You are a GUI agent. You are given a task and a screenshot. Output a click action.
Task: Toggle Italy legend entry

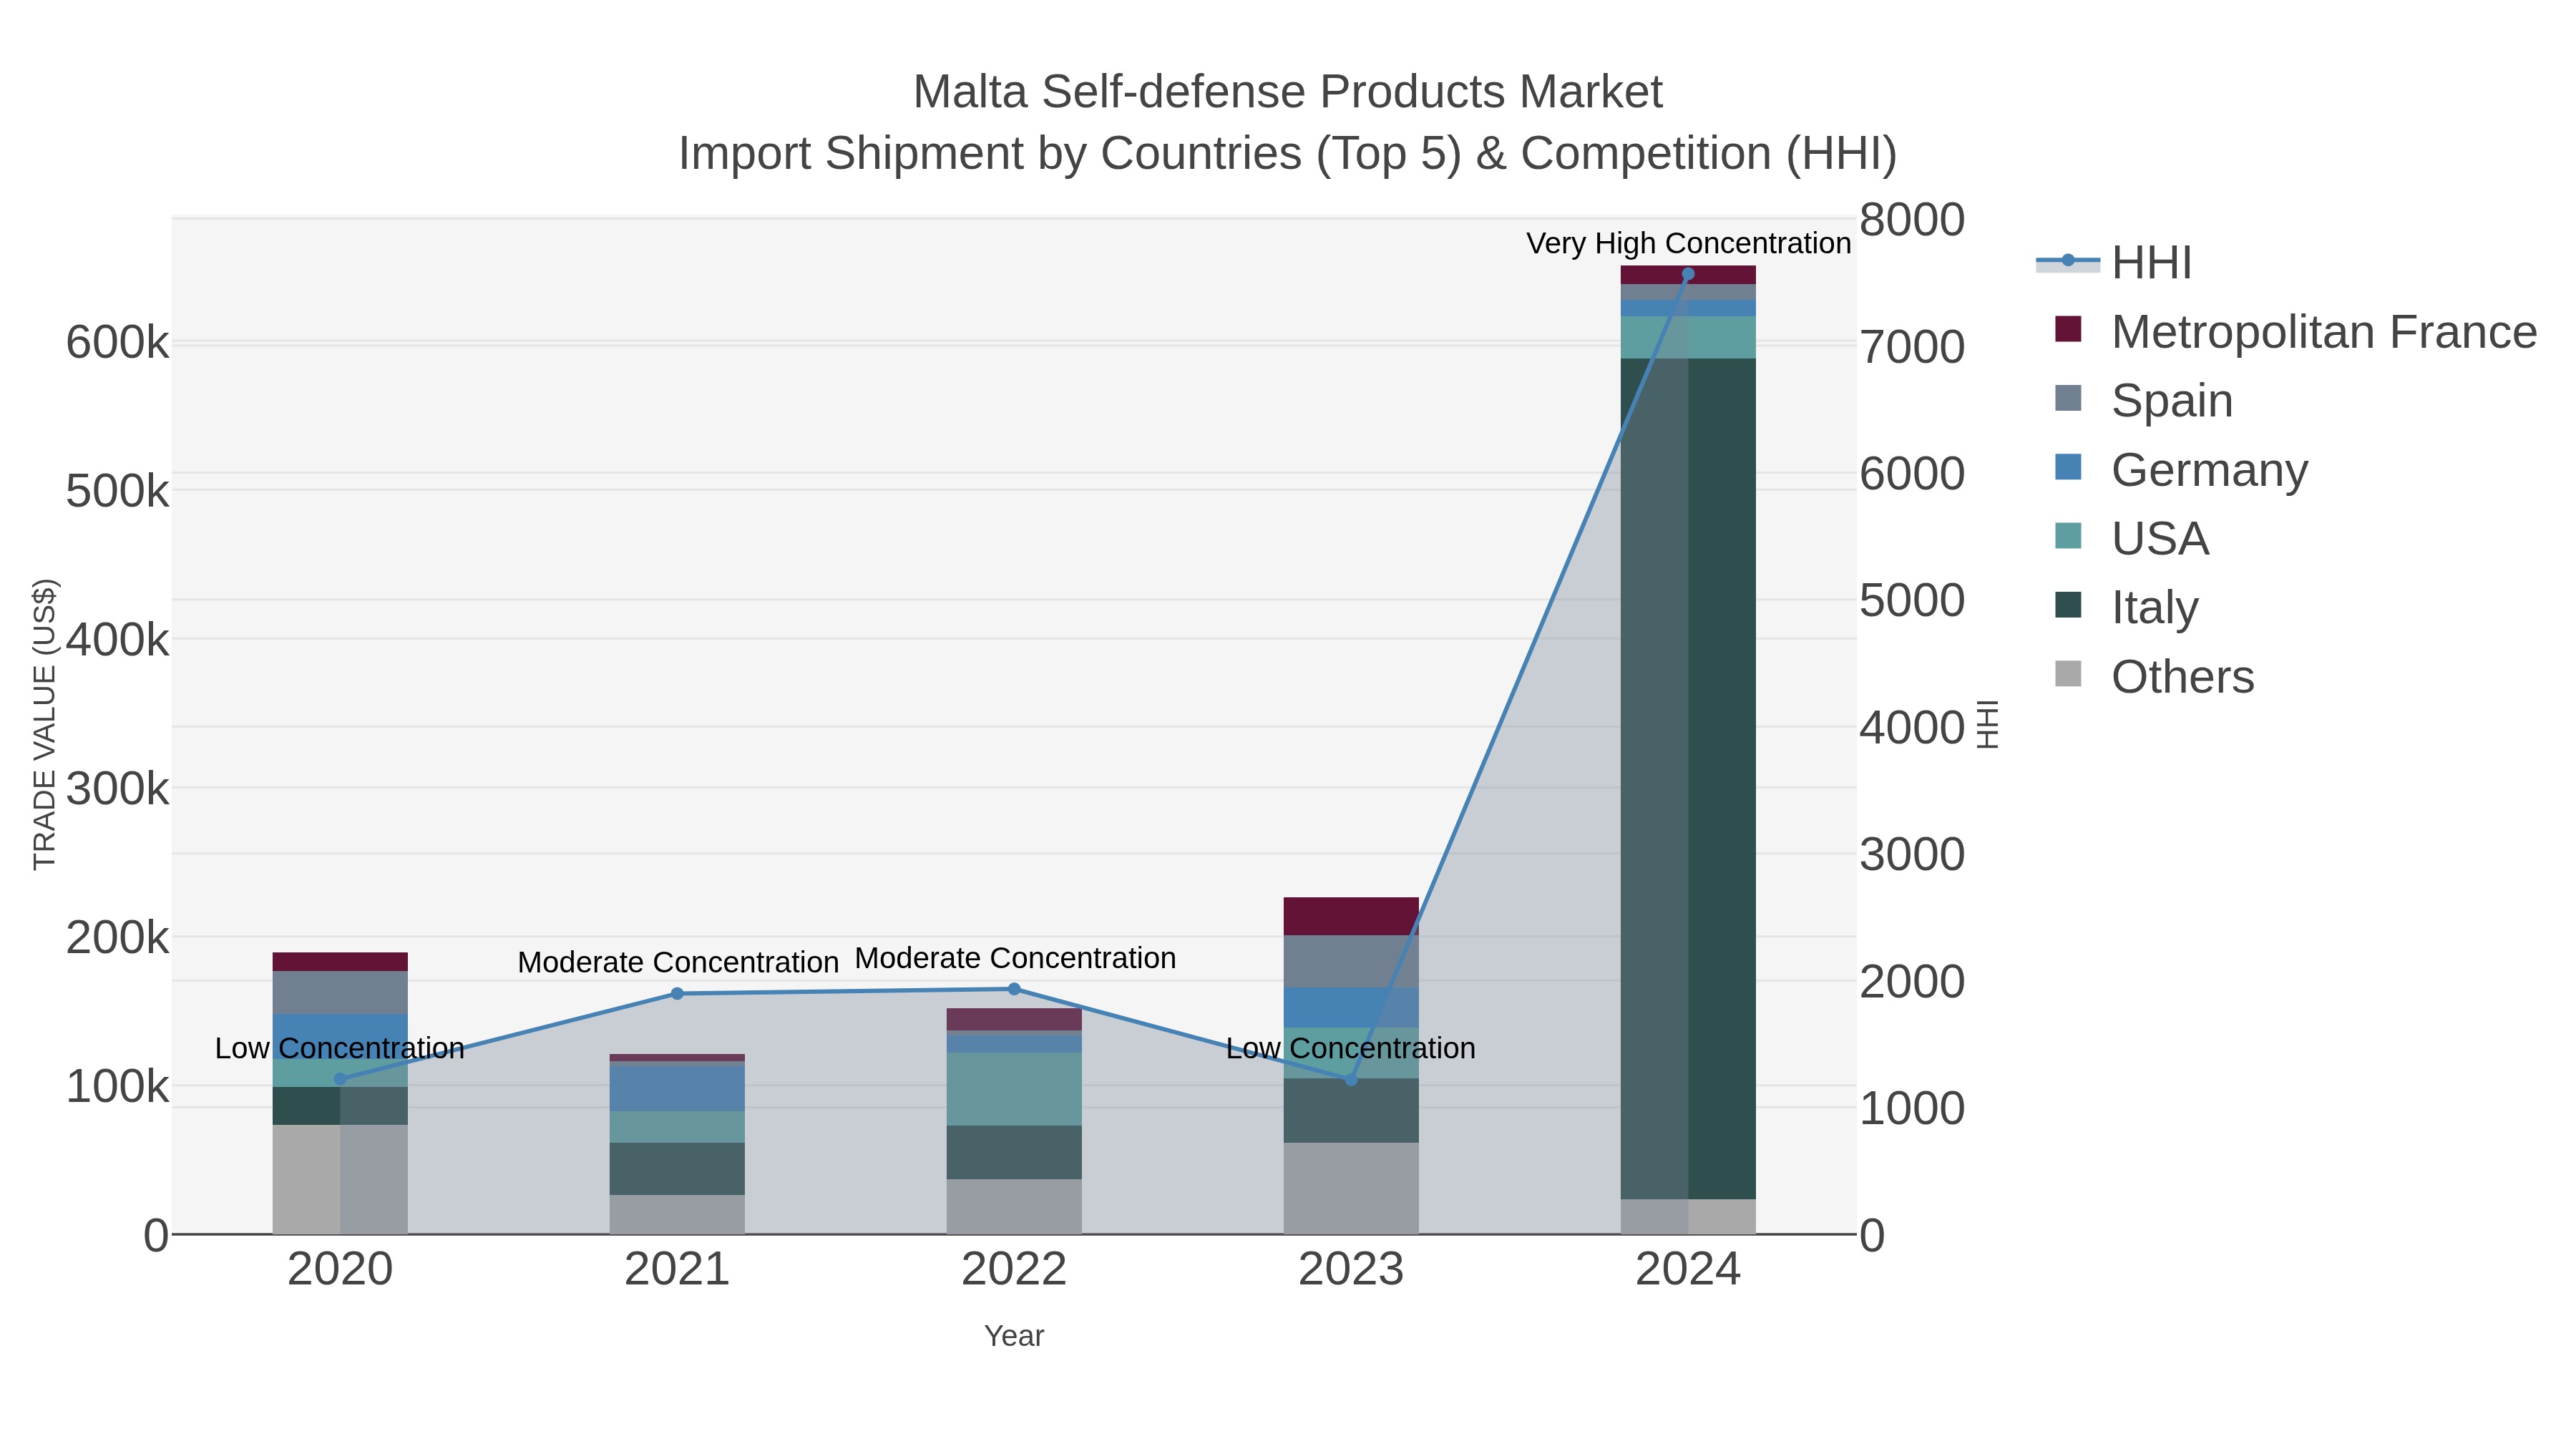click(x=2126, y=608)
